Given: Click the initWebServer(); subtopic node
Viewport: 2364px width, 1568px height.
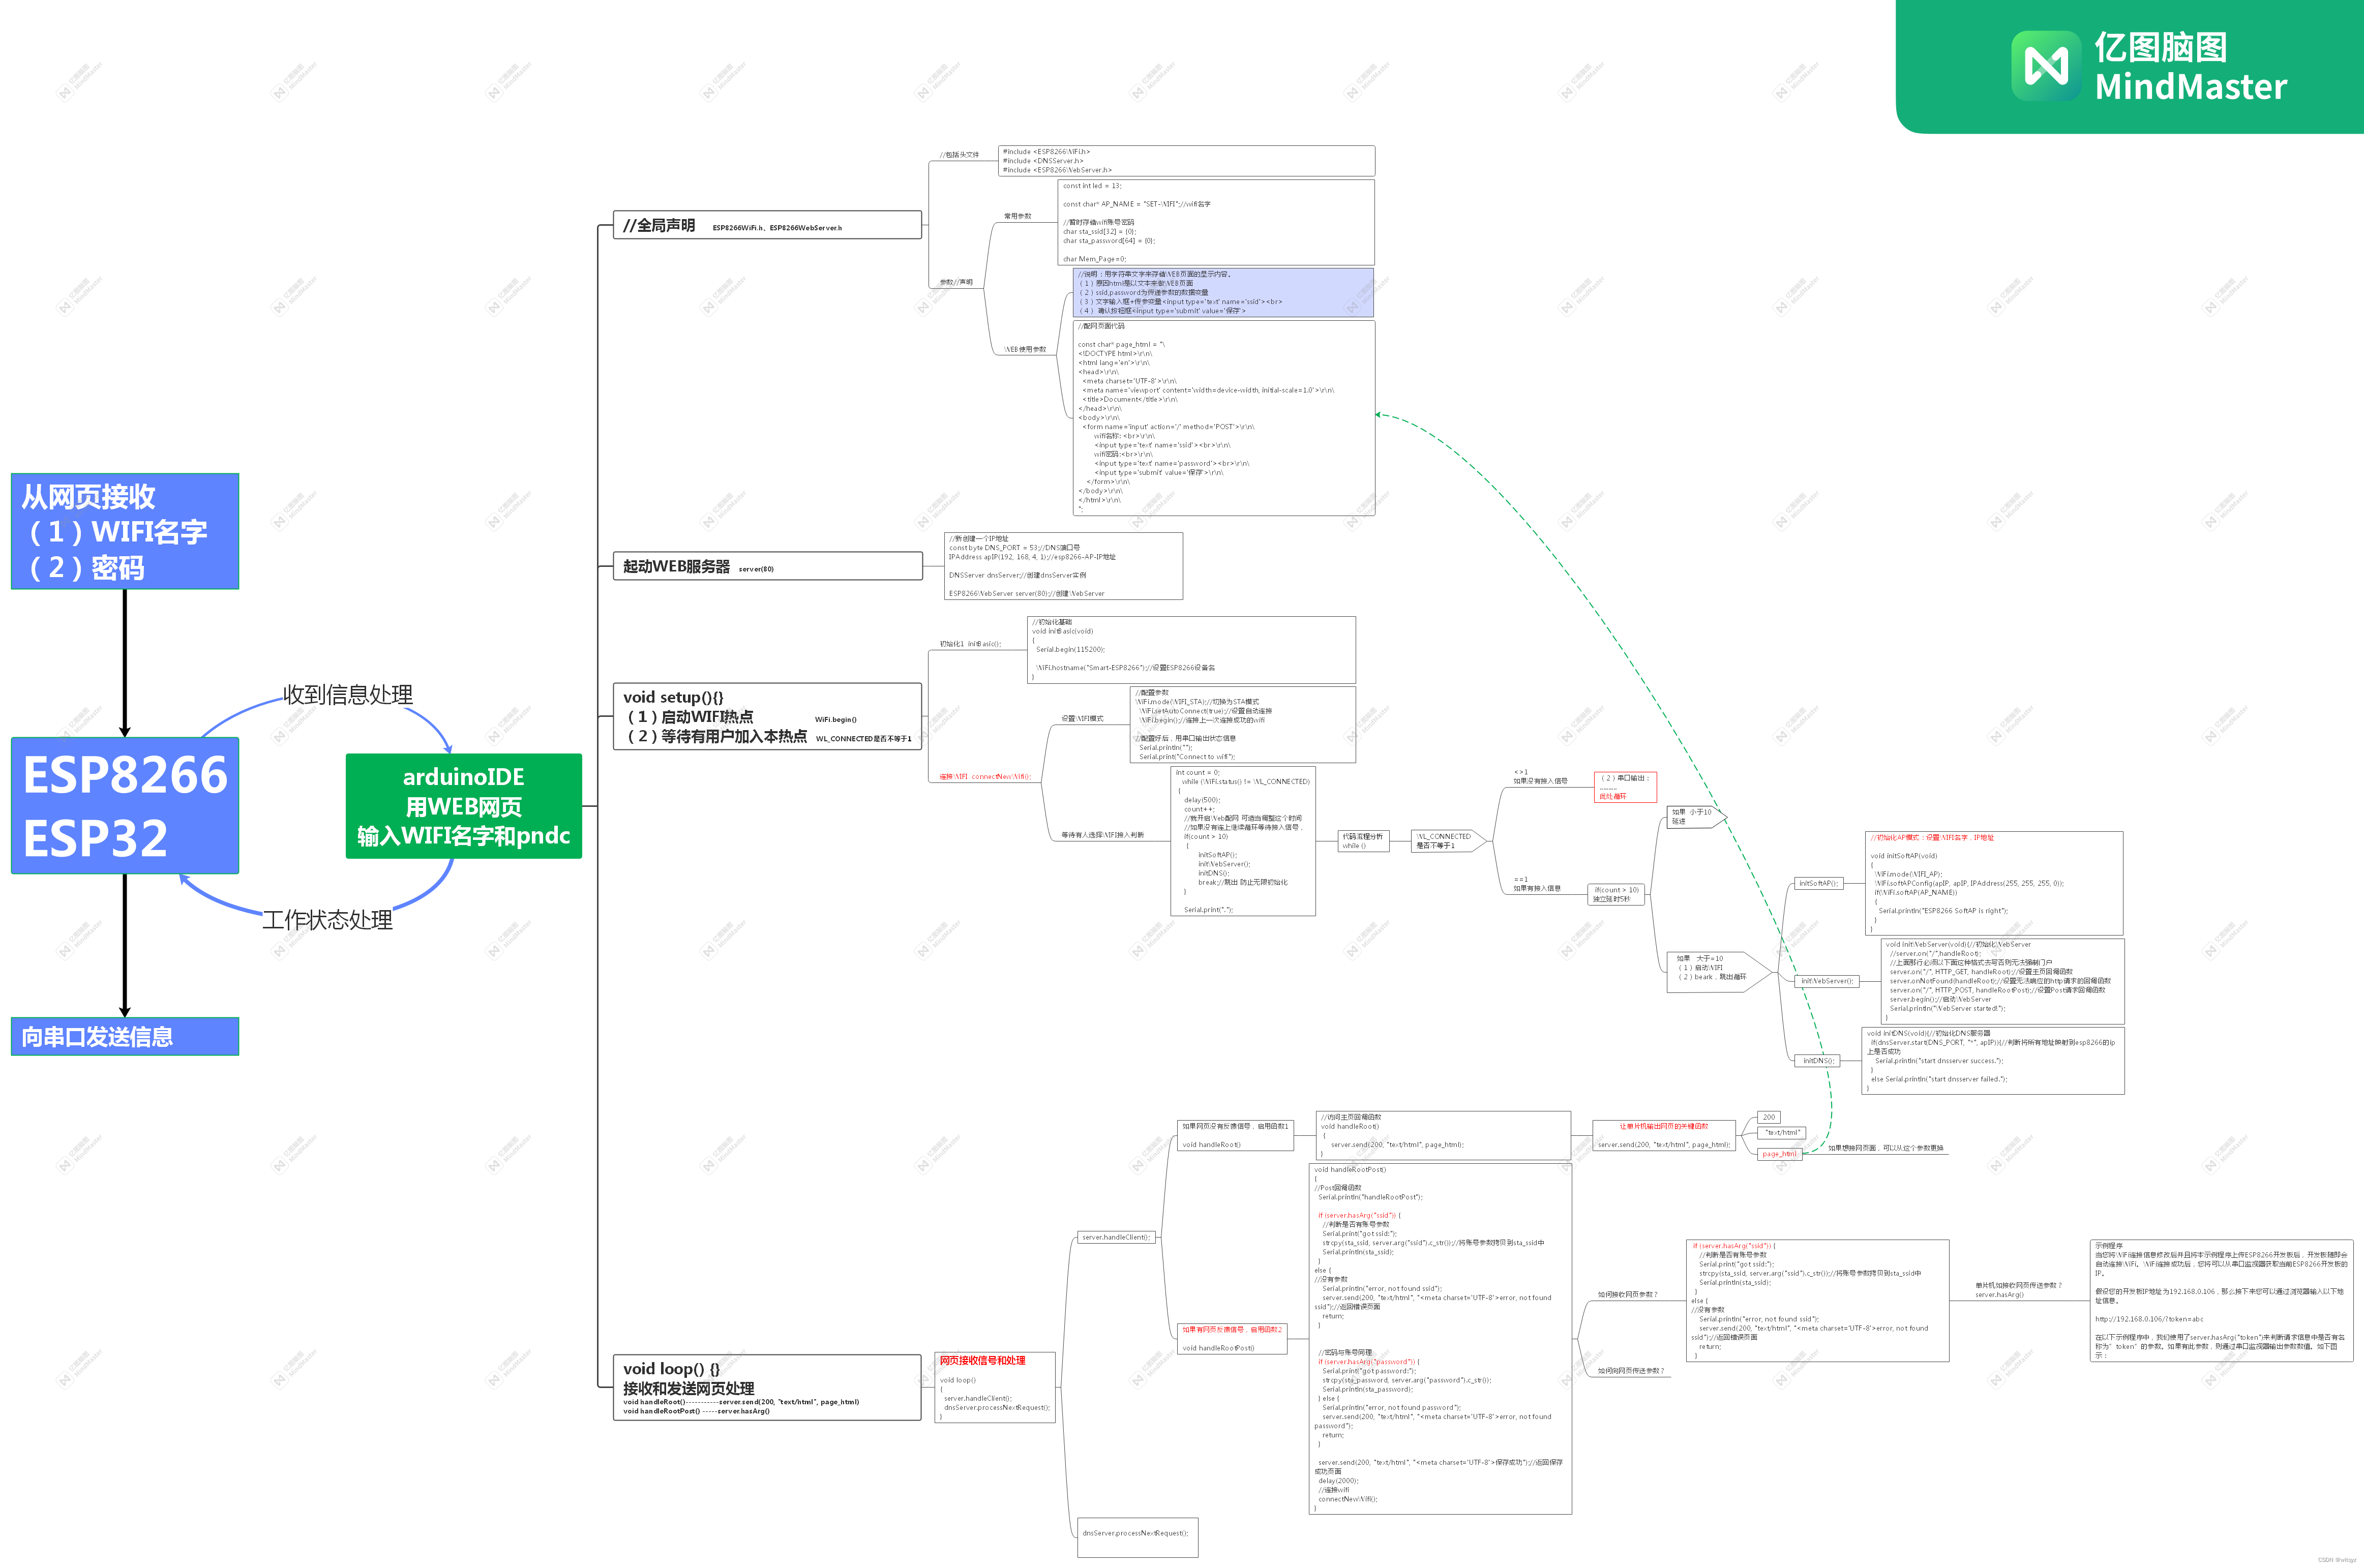Looking at the screenshot, I should 1826,981.
